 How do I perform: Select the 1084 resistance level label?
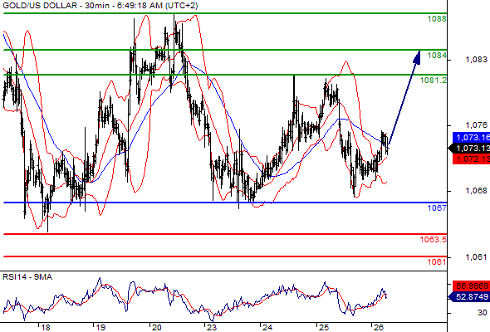click(x=437, y=56)
